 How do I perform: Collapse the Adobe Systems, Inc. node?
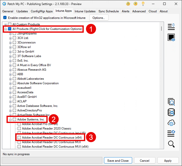tap(11, 120)
